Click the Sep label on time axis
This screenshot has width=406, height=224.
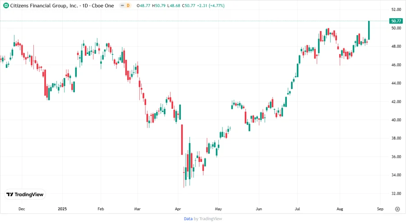point(379,209)
